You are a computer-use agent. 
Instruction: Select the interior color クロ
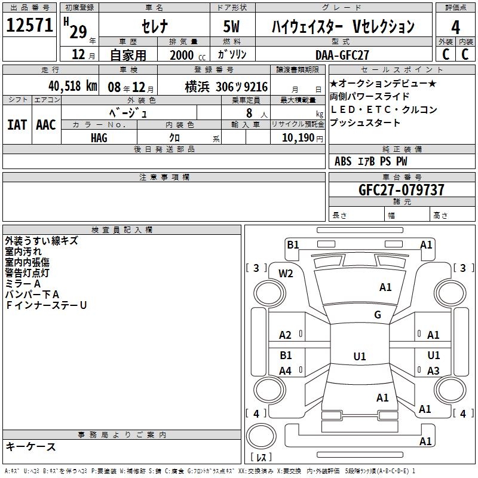[x=174, y=137]
